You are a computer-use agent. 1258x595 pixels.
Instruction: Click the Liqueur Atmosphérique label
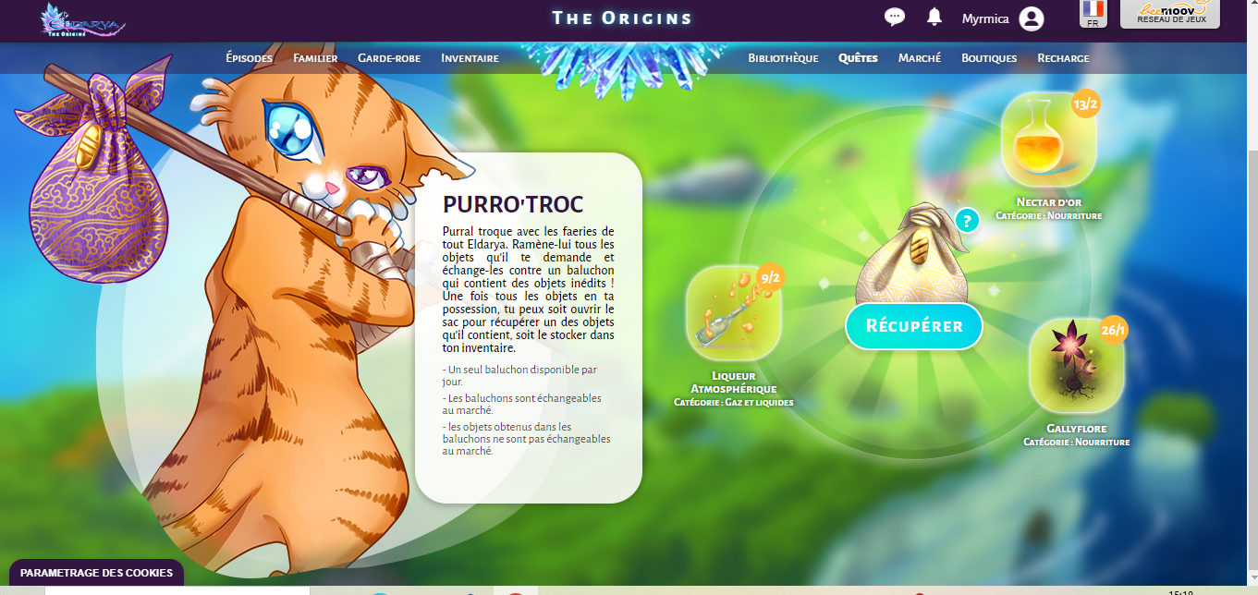[x=734, y=382]
